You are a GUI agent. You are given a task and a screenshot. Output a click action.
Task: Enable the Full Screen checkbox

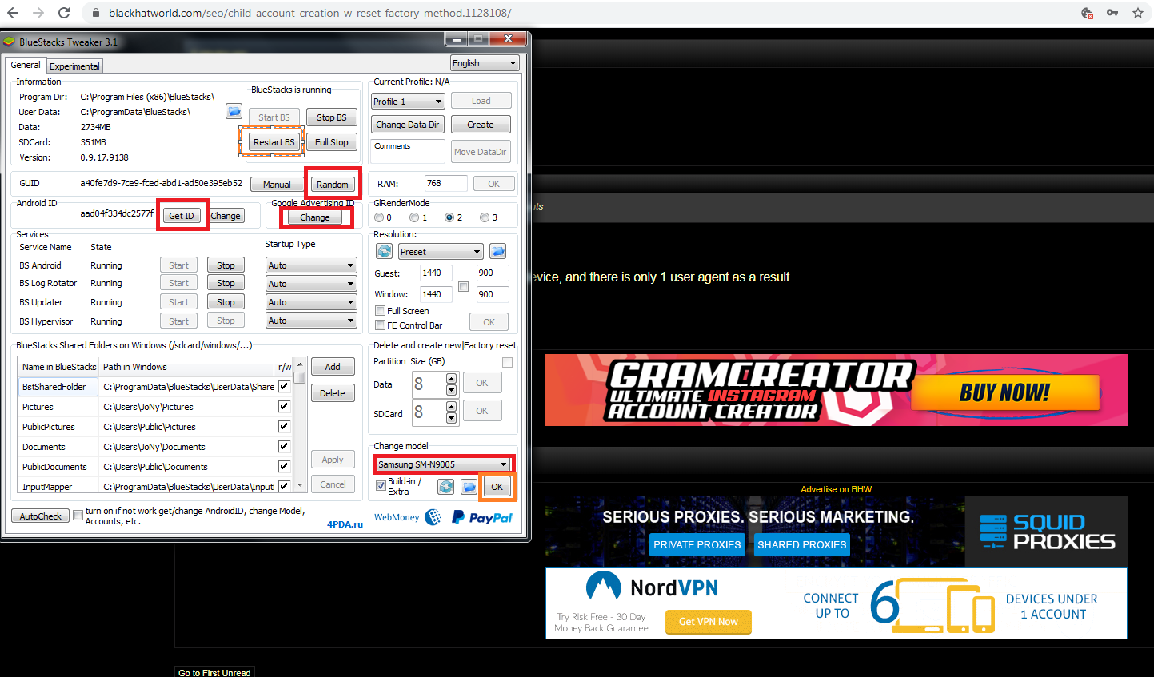coord(381,311)
